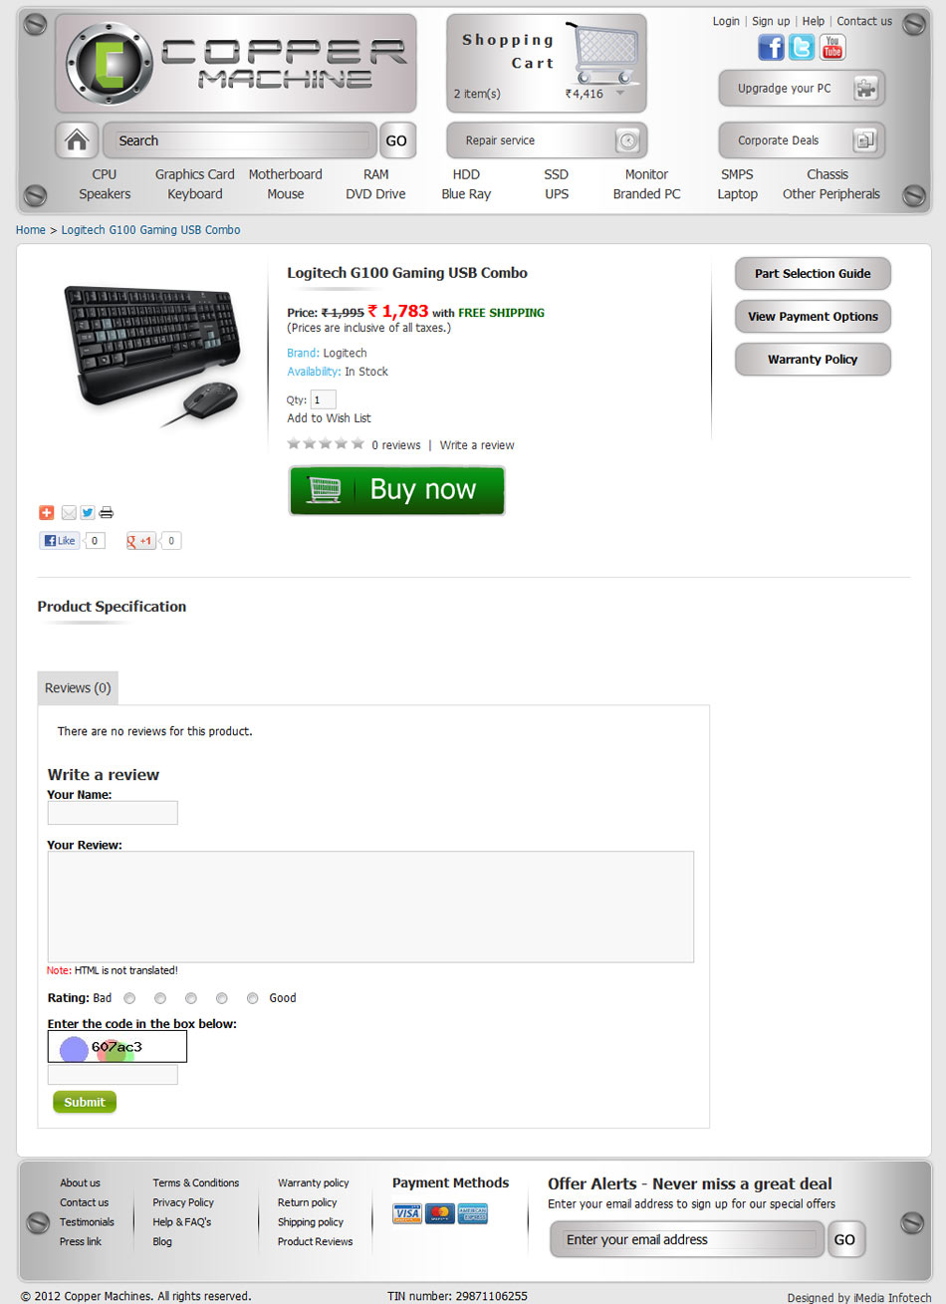
Task: Click the Buy now button
Action: click(396, 490)
